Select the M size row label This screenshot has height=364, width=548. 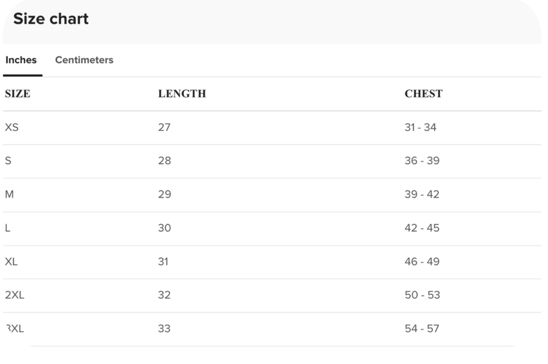[9, 194]
